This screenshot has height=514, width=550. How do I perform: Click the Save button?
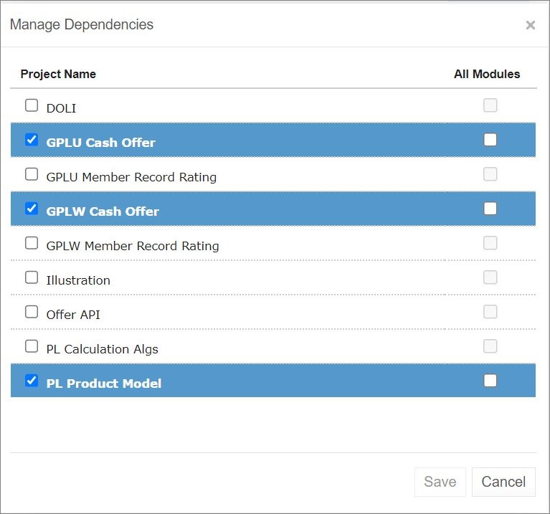pos(440,482)
